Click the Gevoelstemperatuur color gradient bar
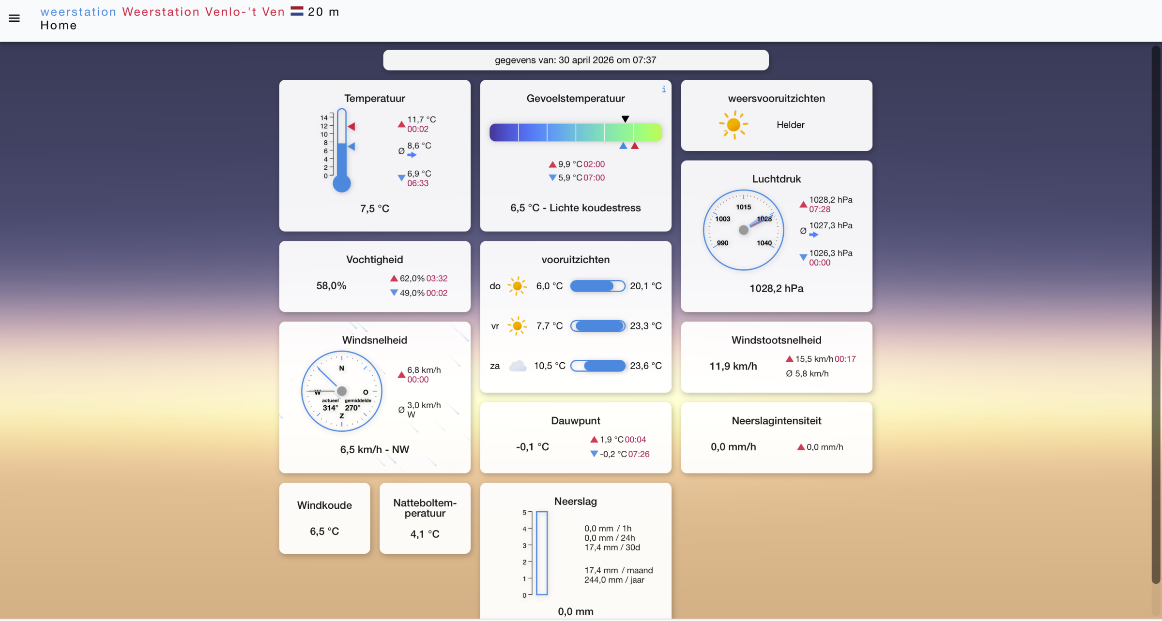1162x621 pixels. [575, 132]
